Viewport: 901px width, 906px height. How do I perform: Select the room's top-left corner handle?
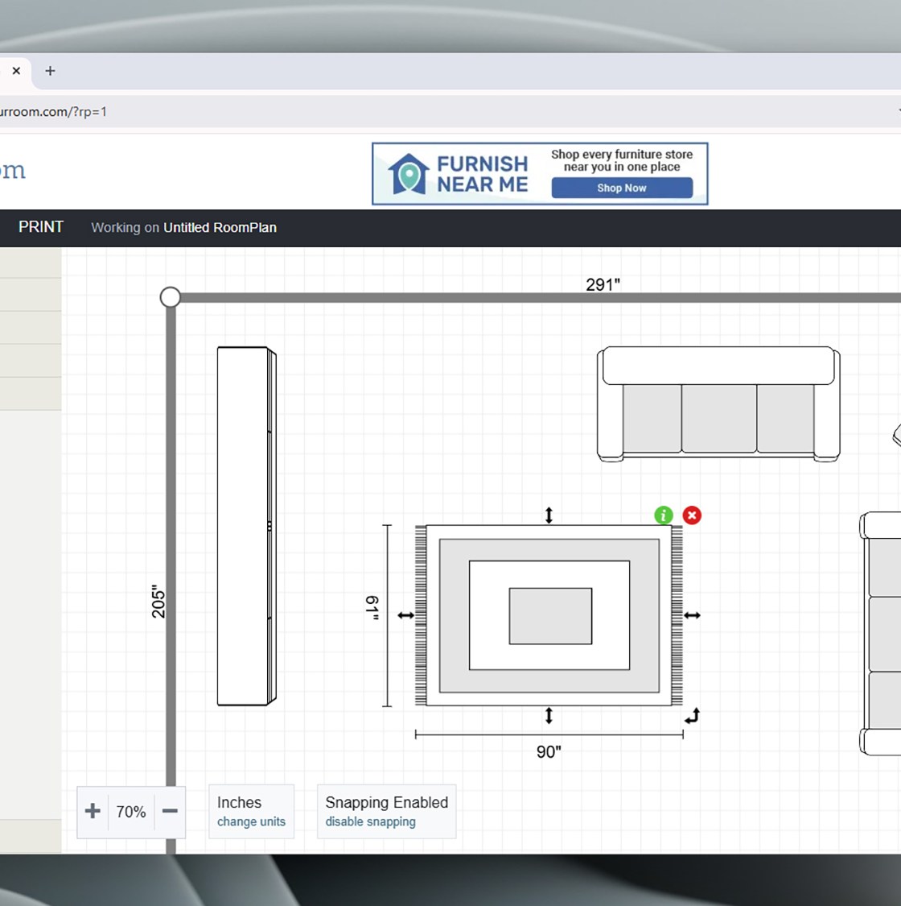click(x=170, y=297)
